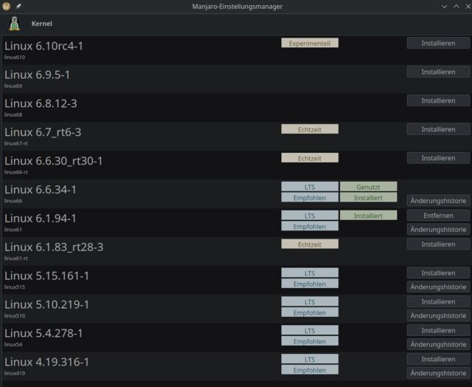The width and height of the screenshot is (472, 387).
Task: Install the Linux 6.1.83_rt28-3 kernel
Action: click(438, 244)
